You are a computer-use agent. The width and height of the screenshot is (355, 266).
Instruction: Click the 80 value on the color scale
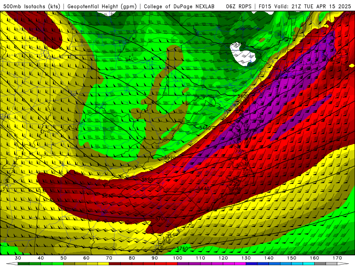(132, 258)
